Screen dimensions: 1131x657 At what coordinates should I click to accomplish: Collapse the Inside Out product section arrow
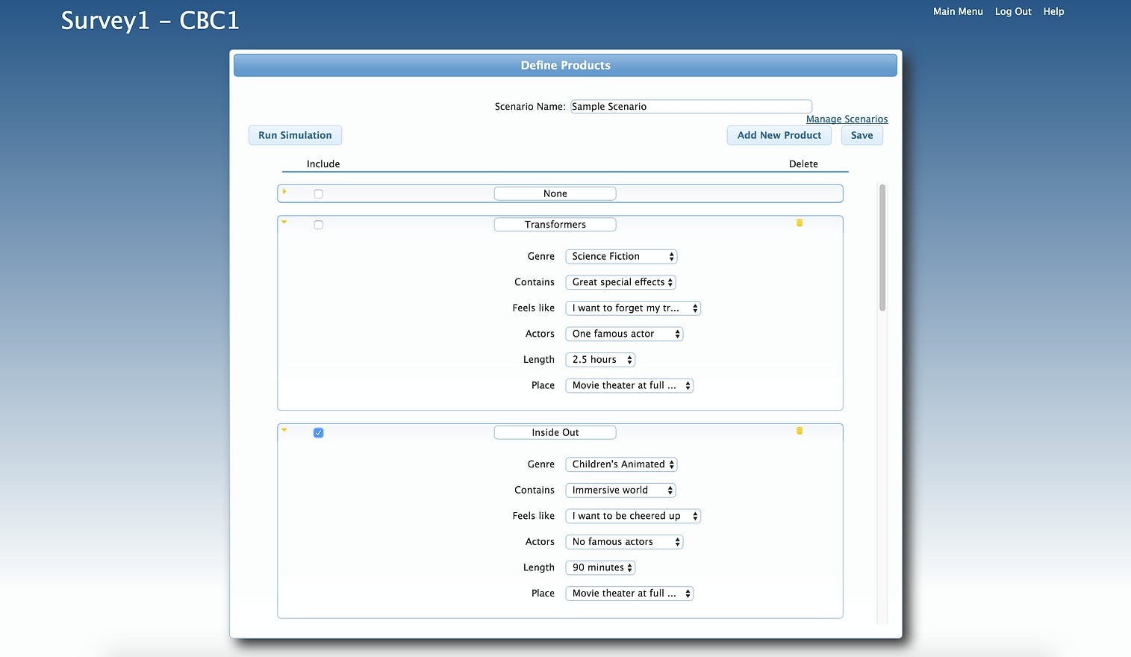284,430
